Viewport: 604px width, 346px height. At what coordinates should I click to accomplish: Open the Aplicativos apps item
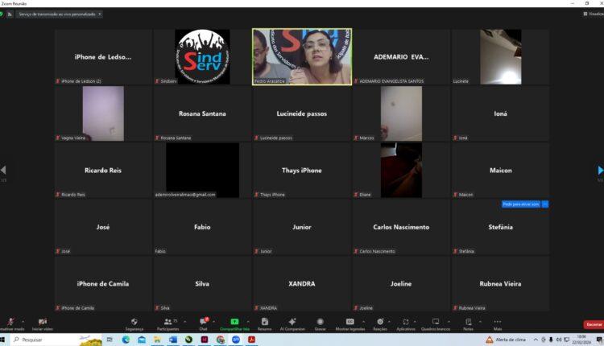(406, 323)
